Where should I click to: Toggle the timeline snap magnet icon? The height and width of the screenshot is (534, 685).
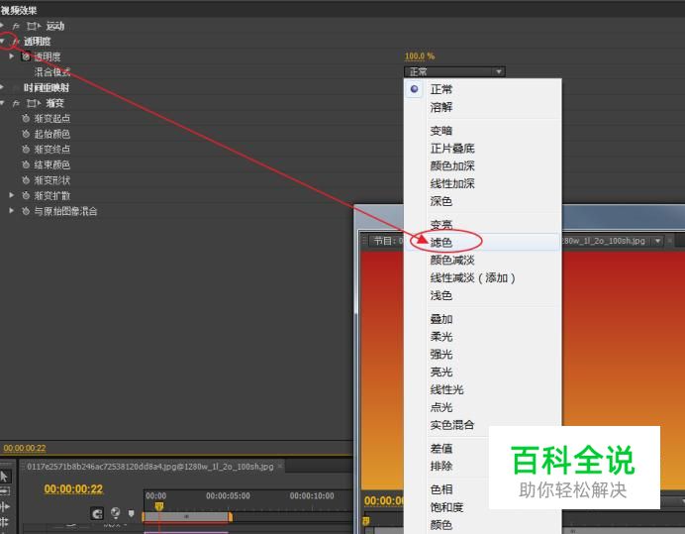pos(97,513)
